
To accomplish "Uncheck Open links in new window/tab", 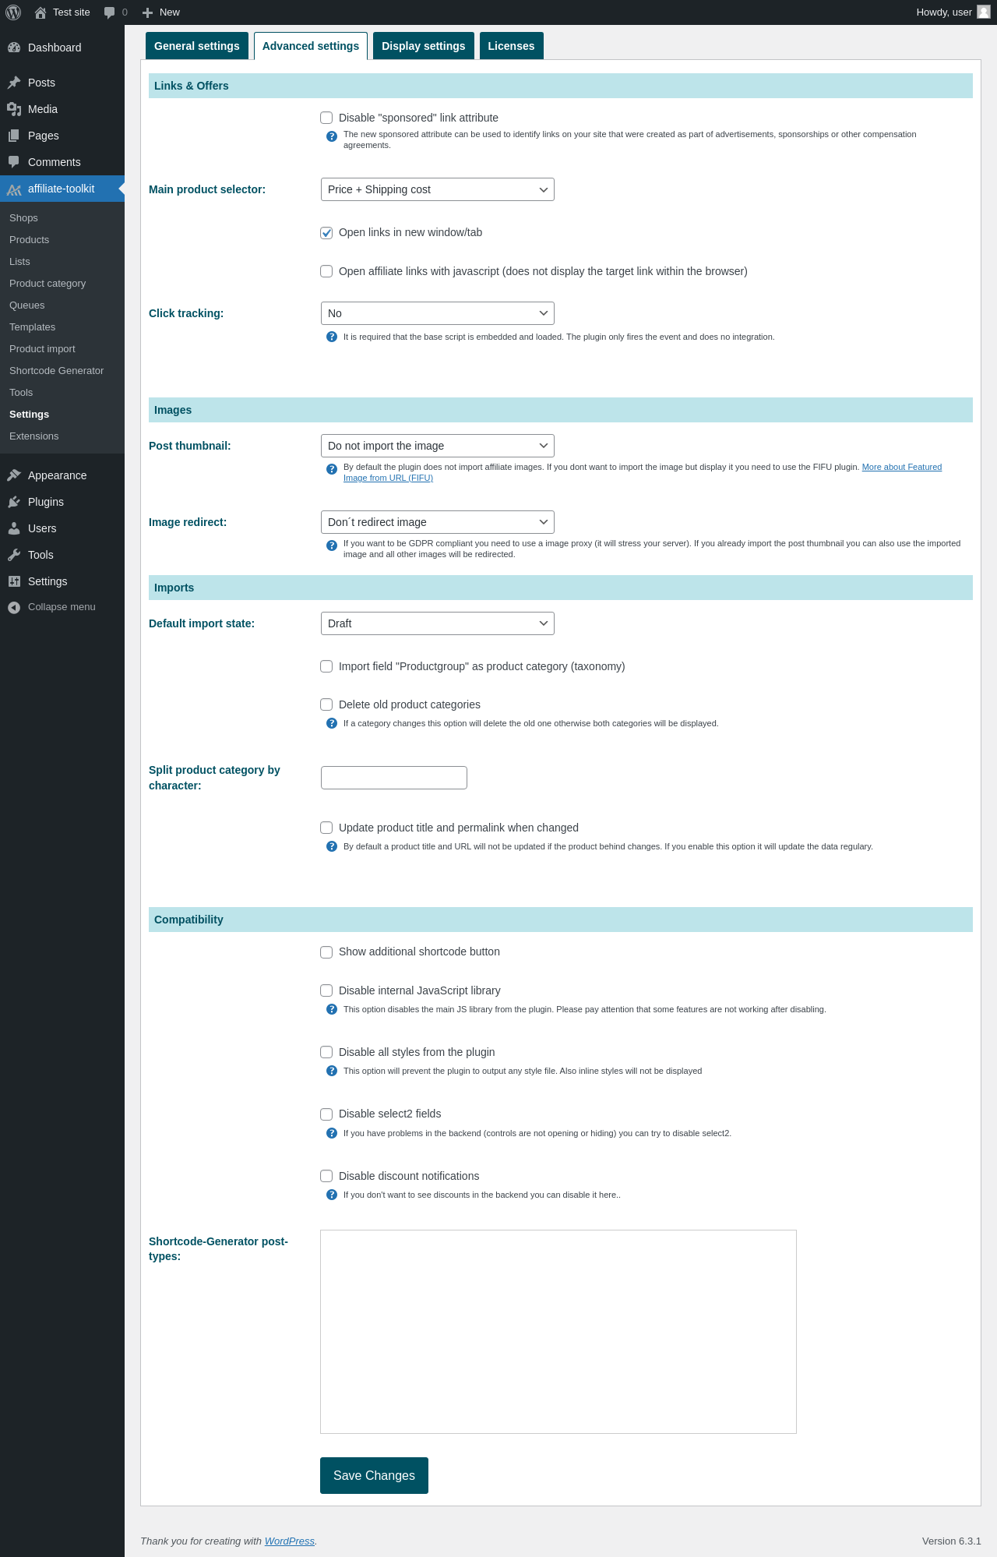I will tap(326, 233).
